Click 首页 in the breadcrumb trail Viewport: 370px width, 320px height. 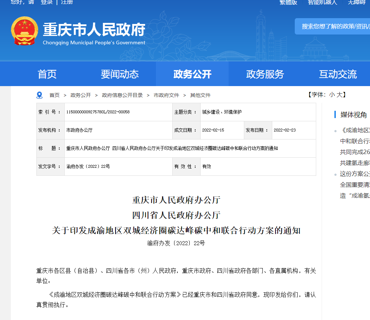tap(55, 95)
